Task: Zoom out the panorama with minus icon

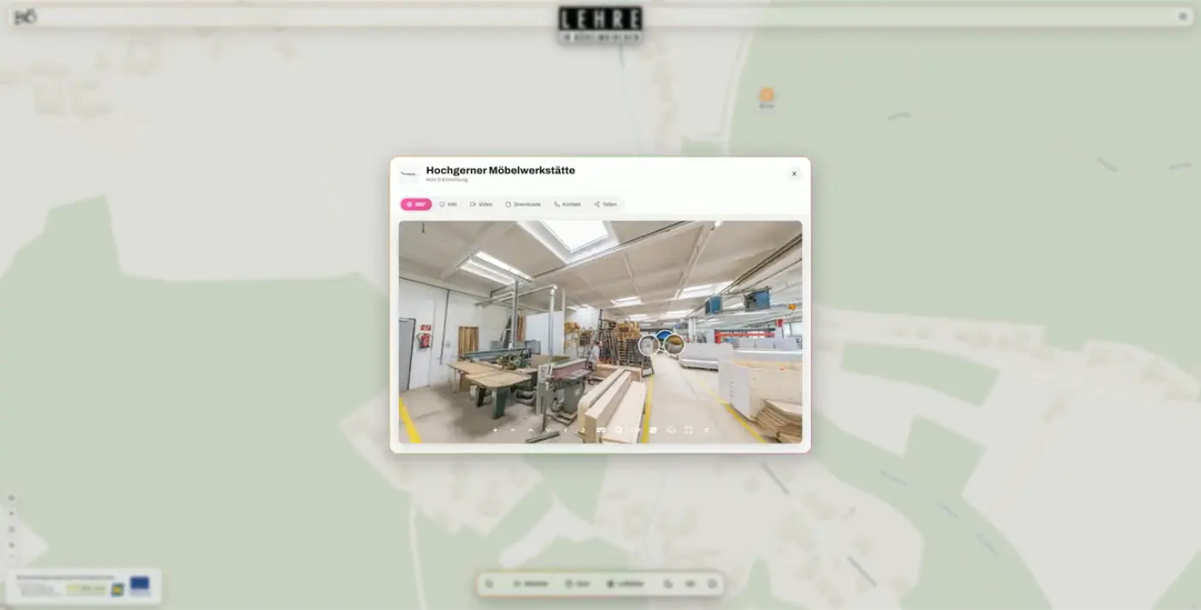Action: click(513, 430)
